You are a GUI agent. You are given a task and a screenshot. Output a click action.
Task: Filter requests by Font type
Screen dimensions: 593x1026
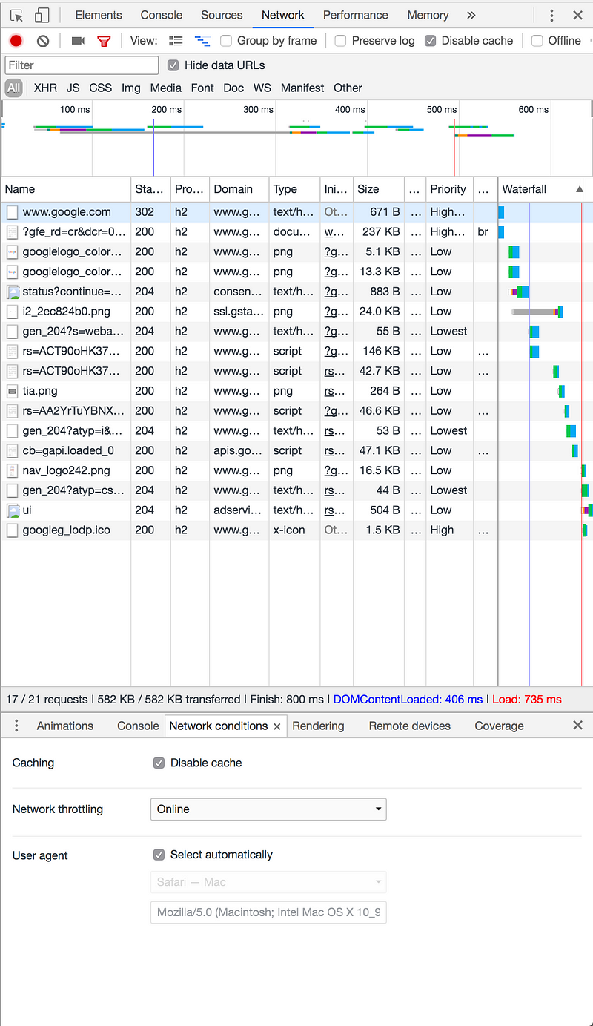tap(202, 88)
